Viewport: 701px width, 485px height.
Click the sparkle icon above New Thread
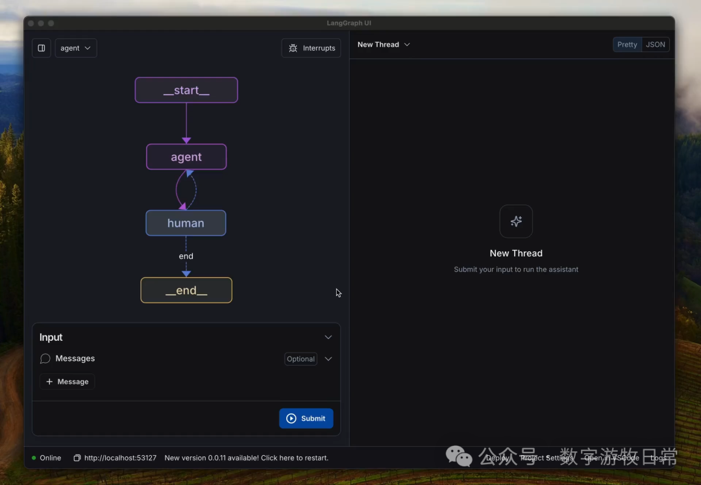(516, 221)
